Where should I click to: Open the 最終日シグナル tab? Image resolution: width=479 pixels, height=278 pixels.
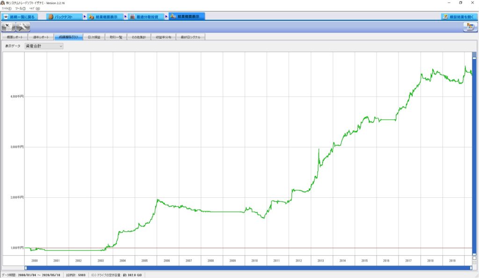[190, 37]
